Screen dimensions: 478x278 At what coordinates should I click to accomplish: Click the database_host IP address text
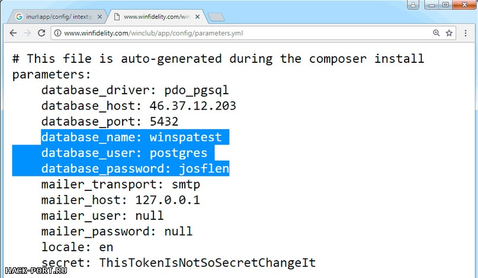coord(193,106)
